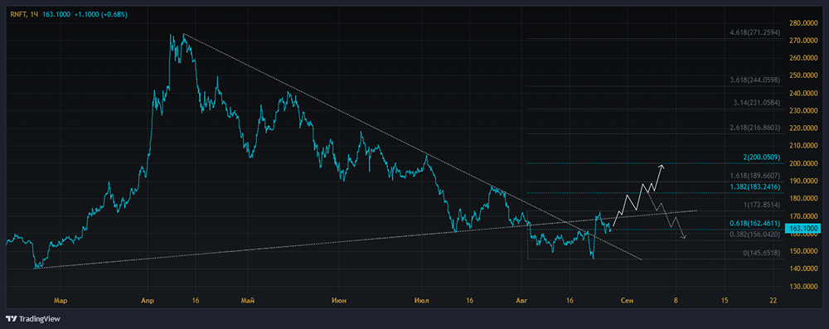The height and width of the screenshot is (329, 829).
Task: Click the 22 date label on time axis
Action: pyautogui.click(x=773, y=301)
